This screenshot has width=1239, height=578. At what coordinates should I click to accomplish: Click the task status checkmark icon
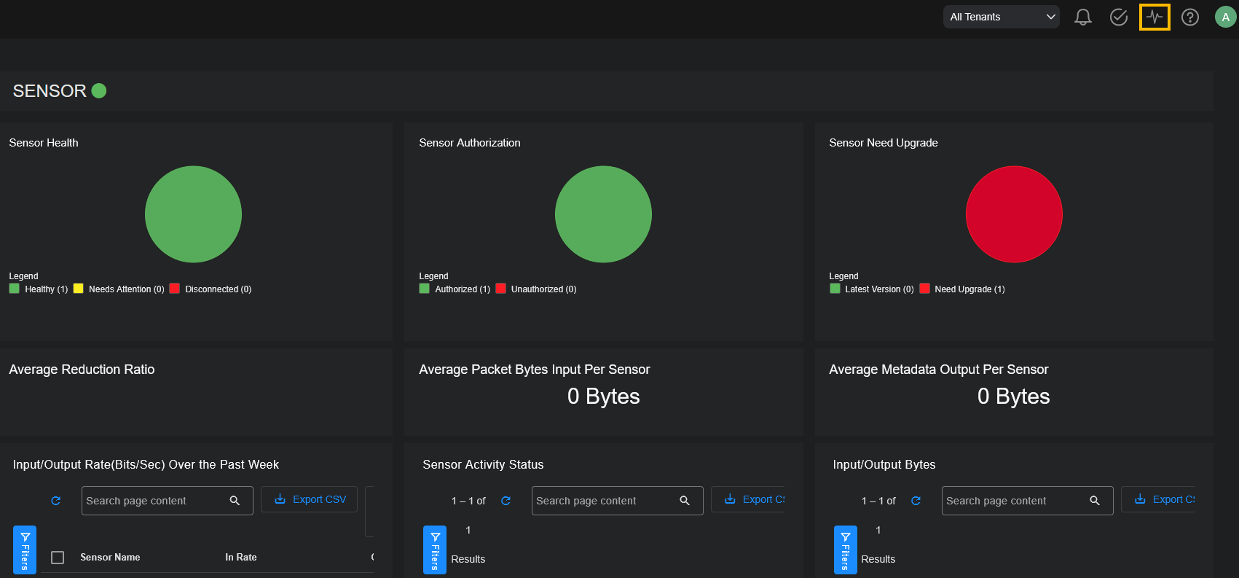[1118, 17]
